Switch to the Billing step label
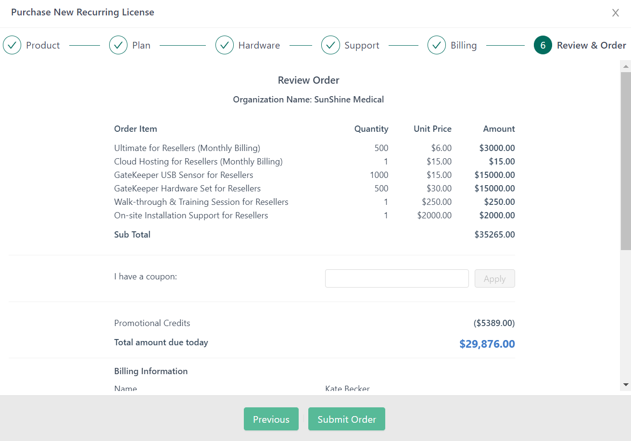This screenshot has height=441, width=631. 464,45
